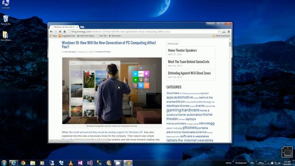
Task: Click the laptops category tag
Action: (190, 119)
